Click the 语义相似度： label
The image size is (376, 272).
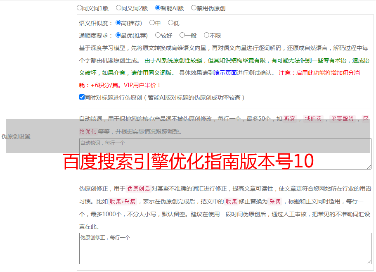[x=96, y=23]
